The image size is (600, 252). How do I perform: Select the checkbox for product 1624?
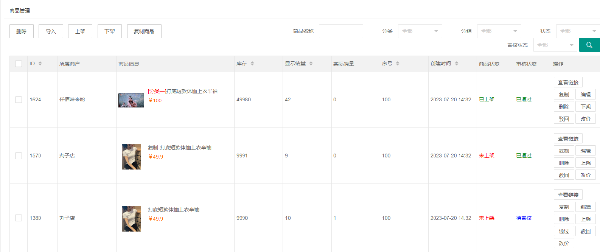pyautogui.click(x=19, y=100)
